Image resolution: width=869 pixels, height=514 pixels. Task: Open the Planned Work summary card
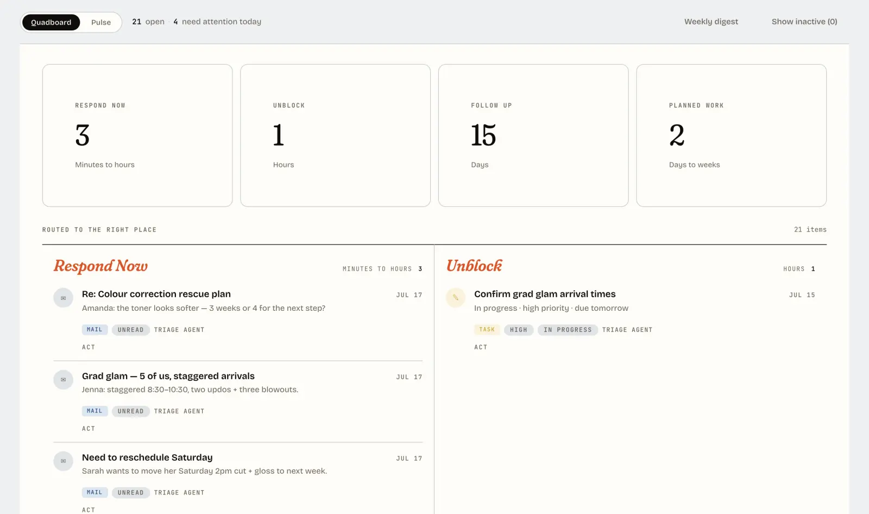pos(732,135)
